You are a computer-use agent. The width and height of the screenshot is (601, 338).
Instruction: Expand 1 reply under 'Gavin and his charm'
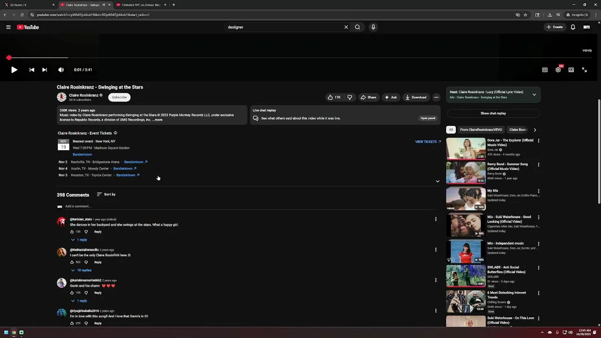pos(79,301)
